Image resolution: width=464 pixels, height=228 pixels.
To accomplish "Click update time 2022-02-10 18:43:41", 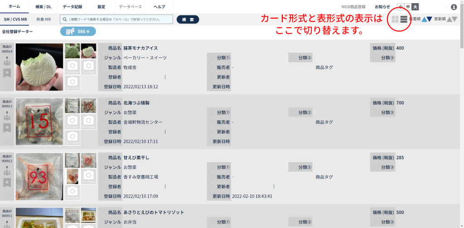I will pos(252,196).
